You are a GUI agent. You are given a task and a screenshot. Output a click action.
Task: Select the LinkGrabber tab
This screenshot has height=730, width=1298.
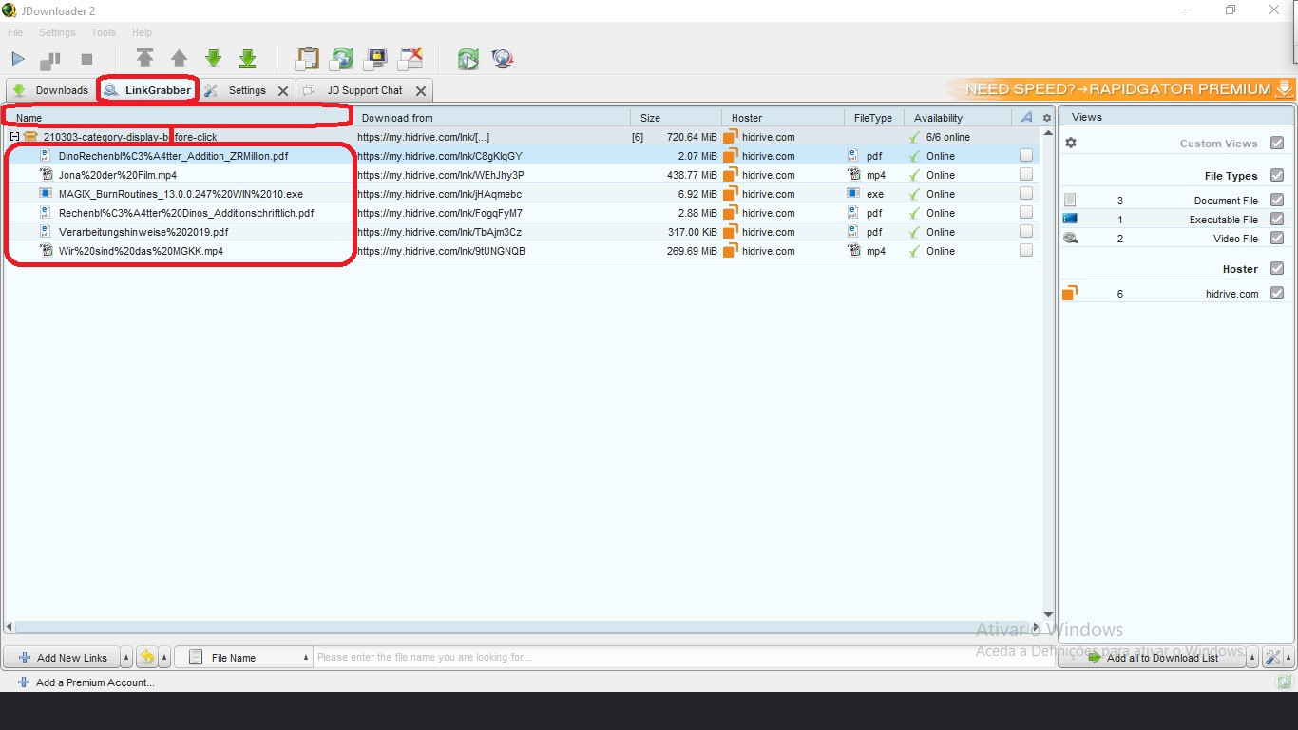tap(147, 90)
